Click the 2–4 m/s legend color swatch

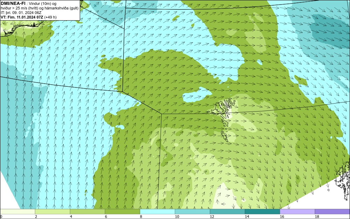53,212
